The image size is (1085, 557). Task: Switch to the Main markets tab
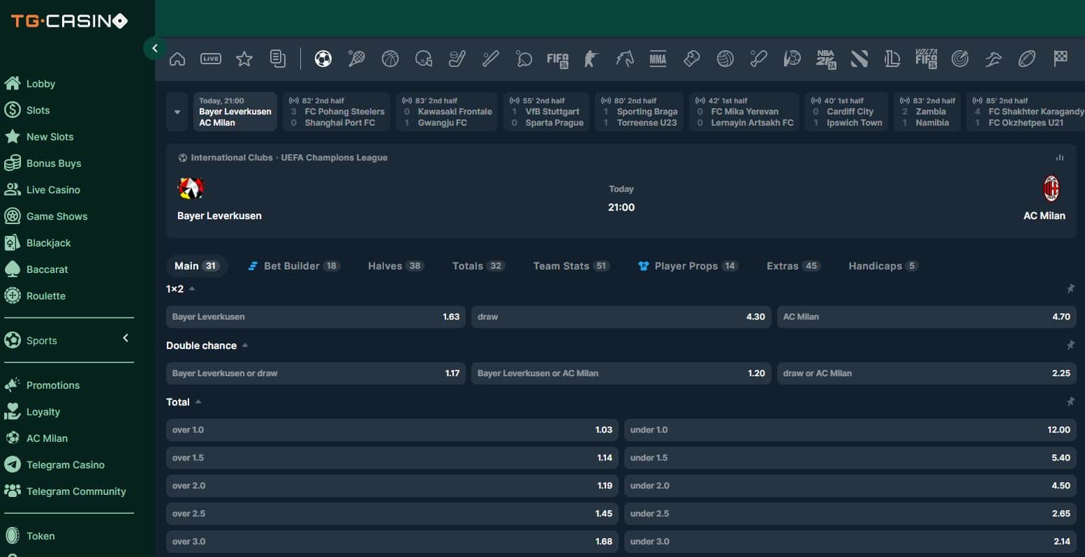pyautogui.click(x=196, y=266)
